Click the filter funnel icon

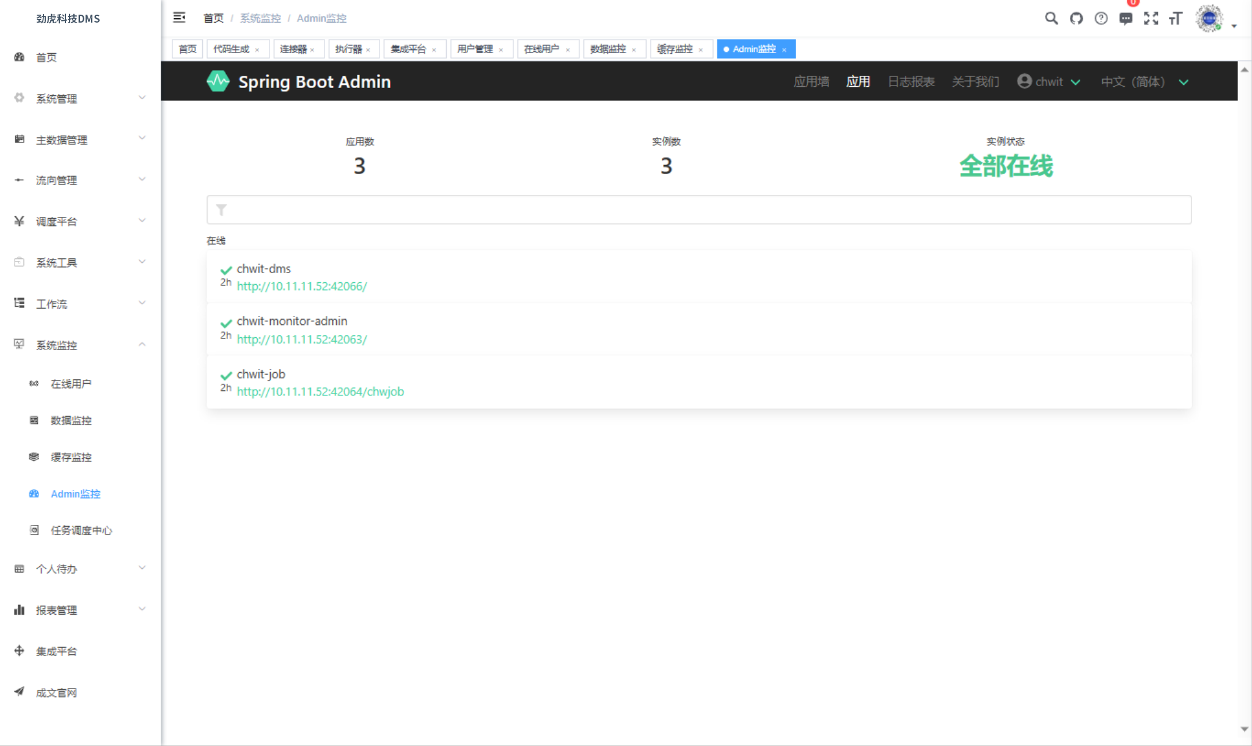pos(221,210)
